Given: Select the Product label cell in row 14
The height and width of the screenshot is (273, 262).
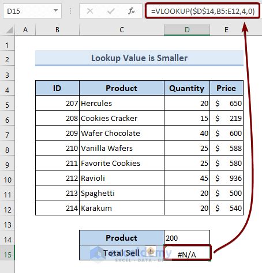Looking at the screenshot, I should point(122,238).
